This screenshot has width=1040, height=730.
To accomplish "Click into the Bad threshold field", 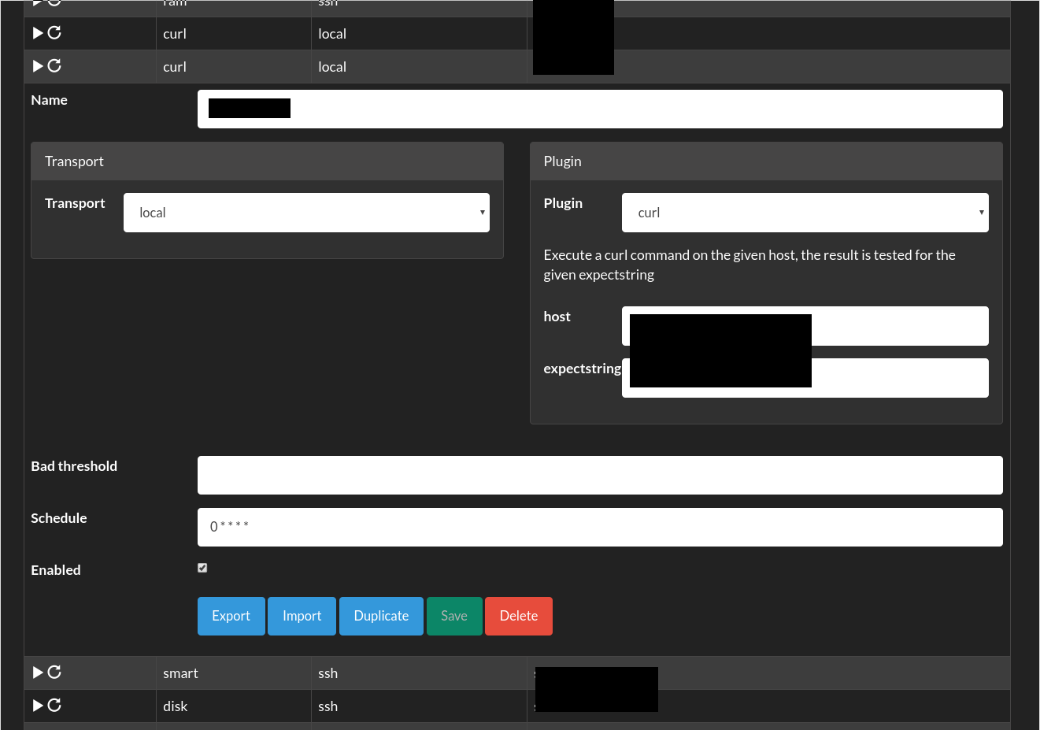I will pyautogui.click(x=600, y=476).
